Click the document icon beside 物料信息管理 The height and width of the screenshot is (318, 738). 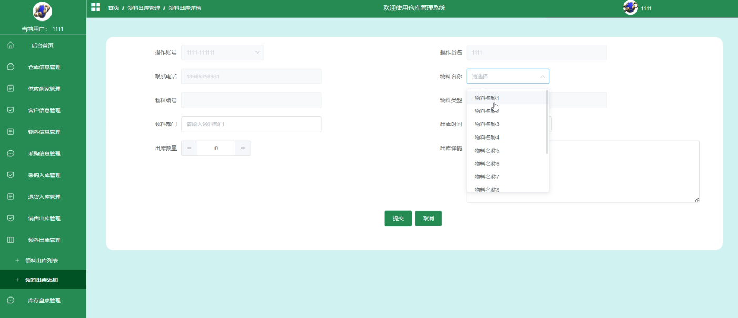point(11,132)
